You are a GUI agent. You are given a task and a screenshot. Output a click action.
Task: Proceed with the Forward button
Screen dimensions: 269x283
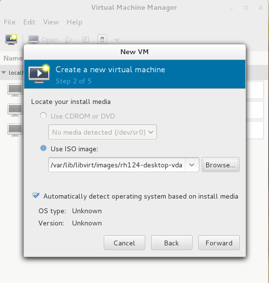219,243
